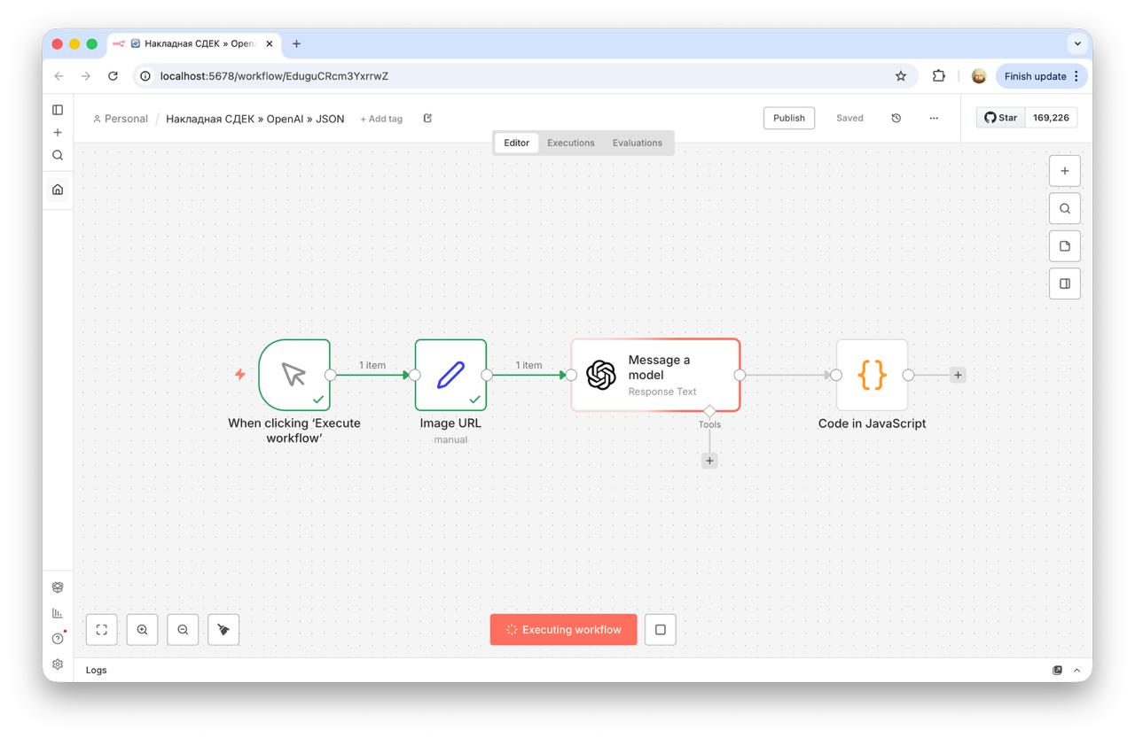Click the zoom out magnifier button
The height and width of the screenshot is (738, 1135).
click(x=183, y=630)
